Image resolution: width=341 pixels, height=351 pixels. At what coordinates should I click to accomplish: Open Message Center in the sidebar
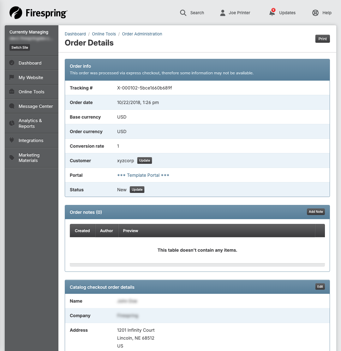point(32,106)
